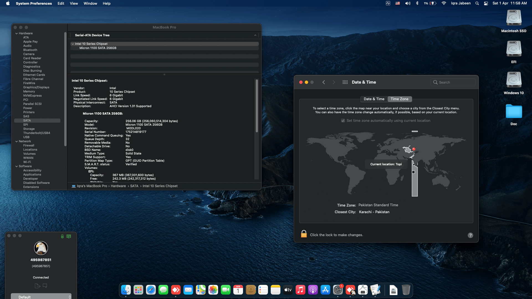Click the help question mark button

coord(470,235)
